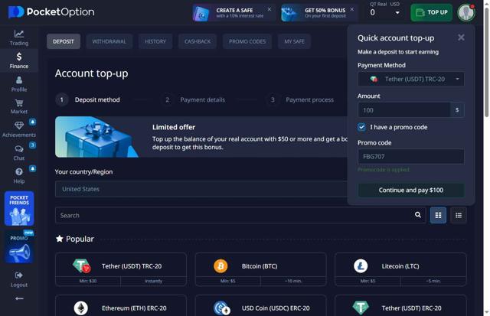Close the Quick account top-up panel
Viewport: 490px width, 316px height.
tap(461, 37)
